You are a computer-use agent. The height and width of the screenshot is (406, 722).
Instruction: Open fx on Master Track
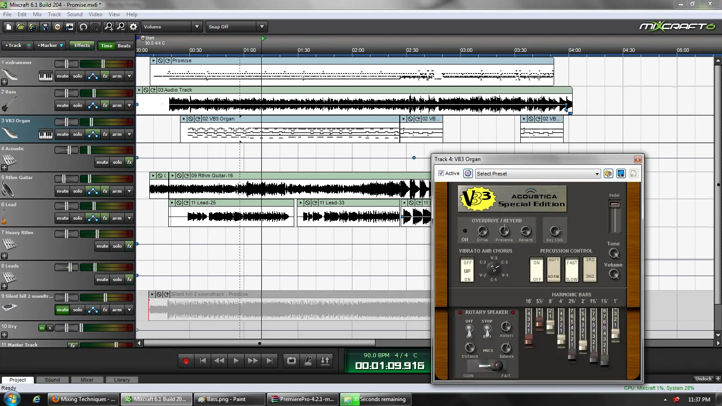[73, 346]
